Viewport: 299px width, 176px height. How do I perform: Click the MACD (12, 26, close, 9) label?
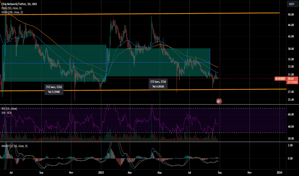[x=14, y=146]
